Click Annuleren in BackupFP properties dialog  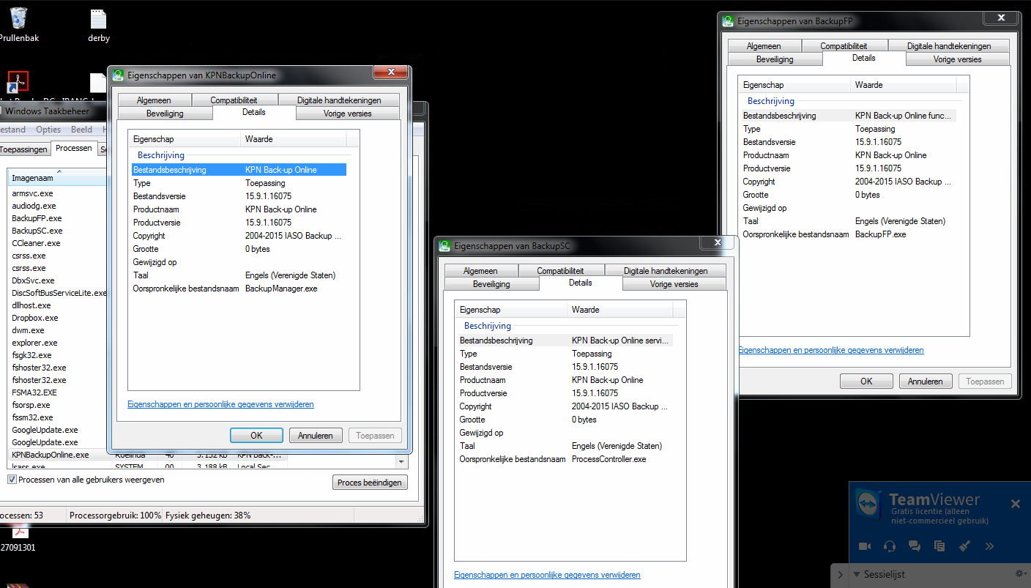[926, 382]
